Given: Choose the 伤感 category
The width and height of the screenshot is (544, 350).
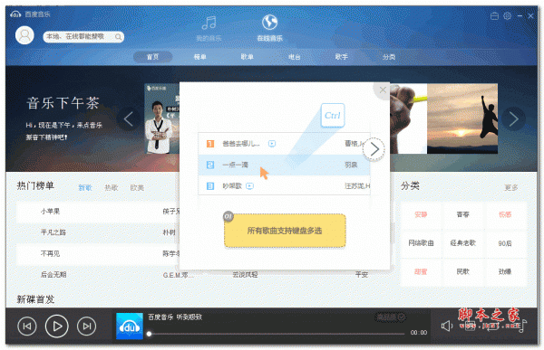Looking at the screenshot, I should coord(505,214).
